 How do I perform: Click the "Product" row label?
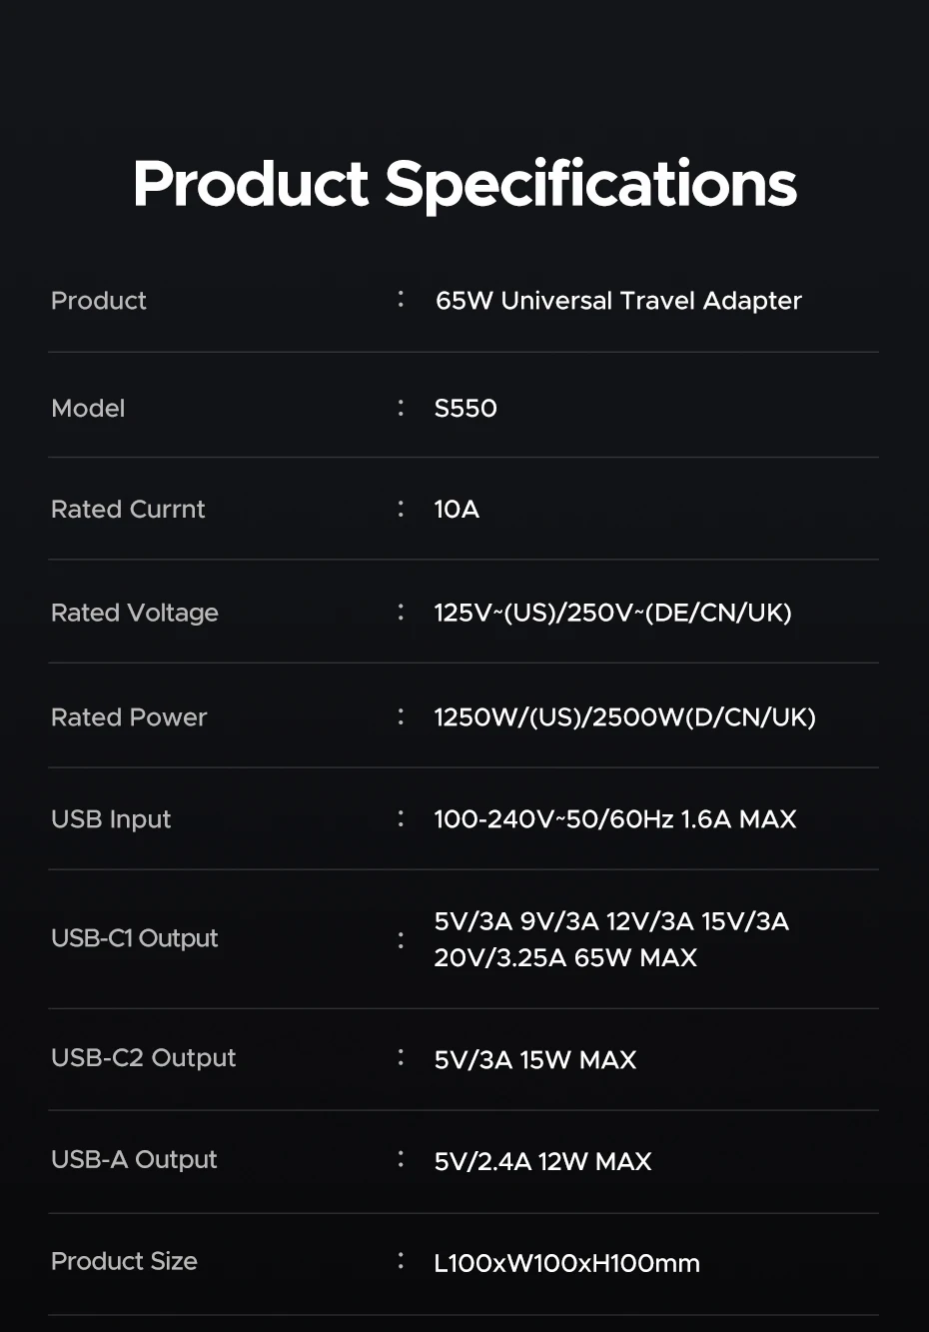[99, 301]
